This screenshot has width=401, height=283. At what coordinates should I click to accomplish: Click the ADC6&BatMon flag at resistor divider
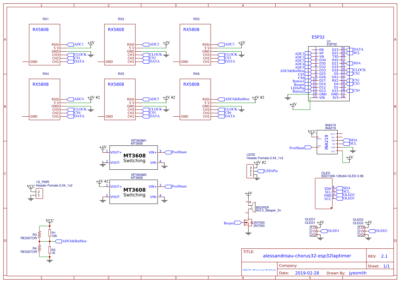coord(71,241)
